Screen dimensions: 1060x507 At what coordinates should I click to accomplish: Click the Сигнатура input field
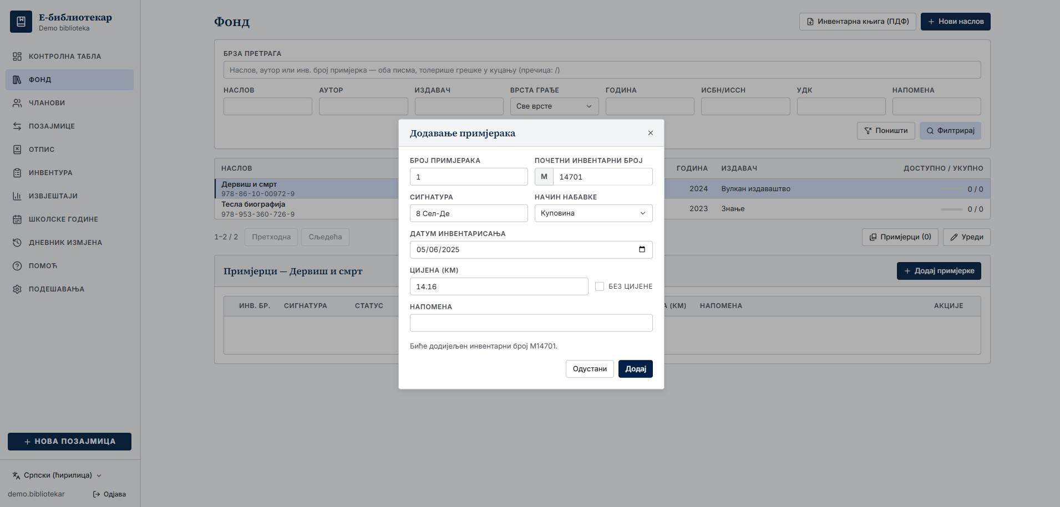point(469,213)
